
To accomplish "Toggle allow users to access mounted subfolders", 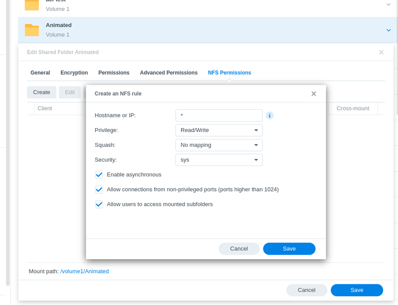I will pos(99,204).
